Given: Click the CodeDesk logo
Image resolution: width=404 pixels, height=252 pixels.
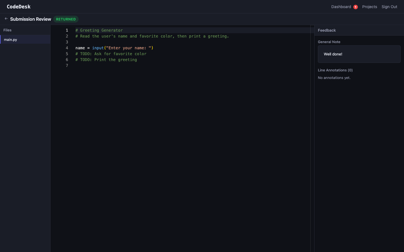Looking at the screenshot, I should pos(19,7).
